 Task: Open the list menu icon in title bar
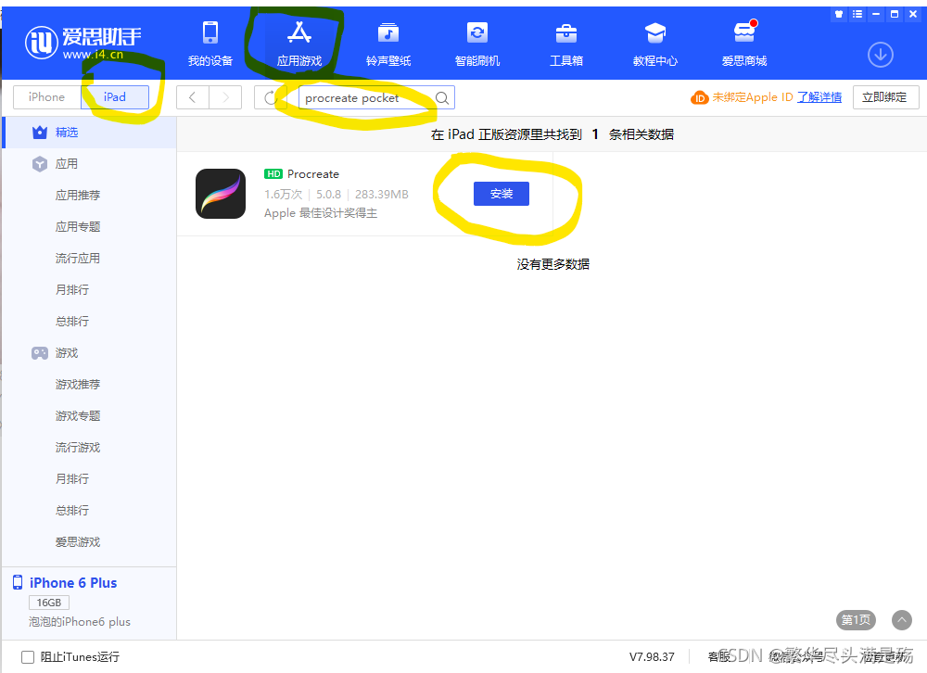[x=857, y=14]
